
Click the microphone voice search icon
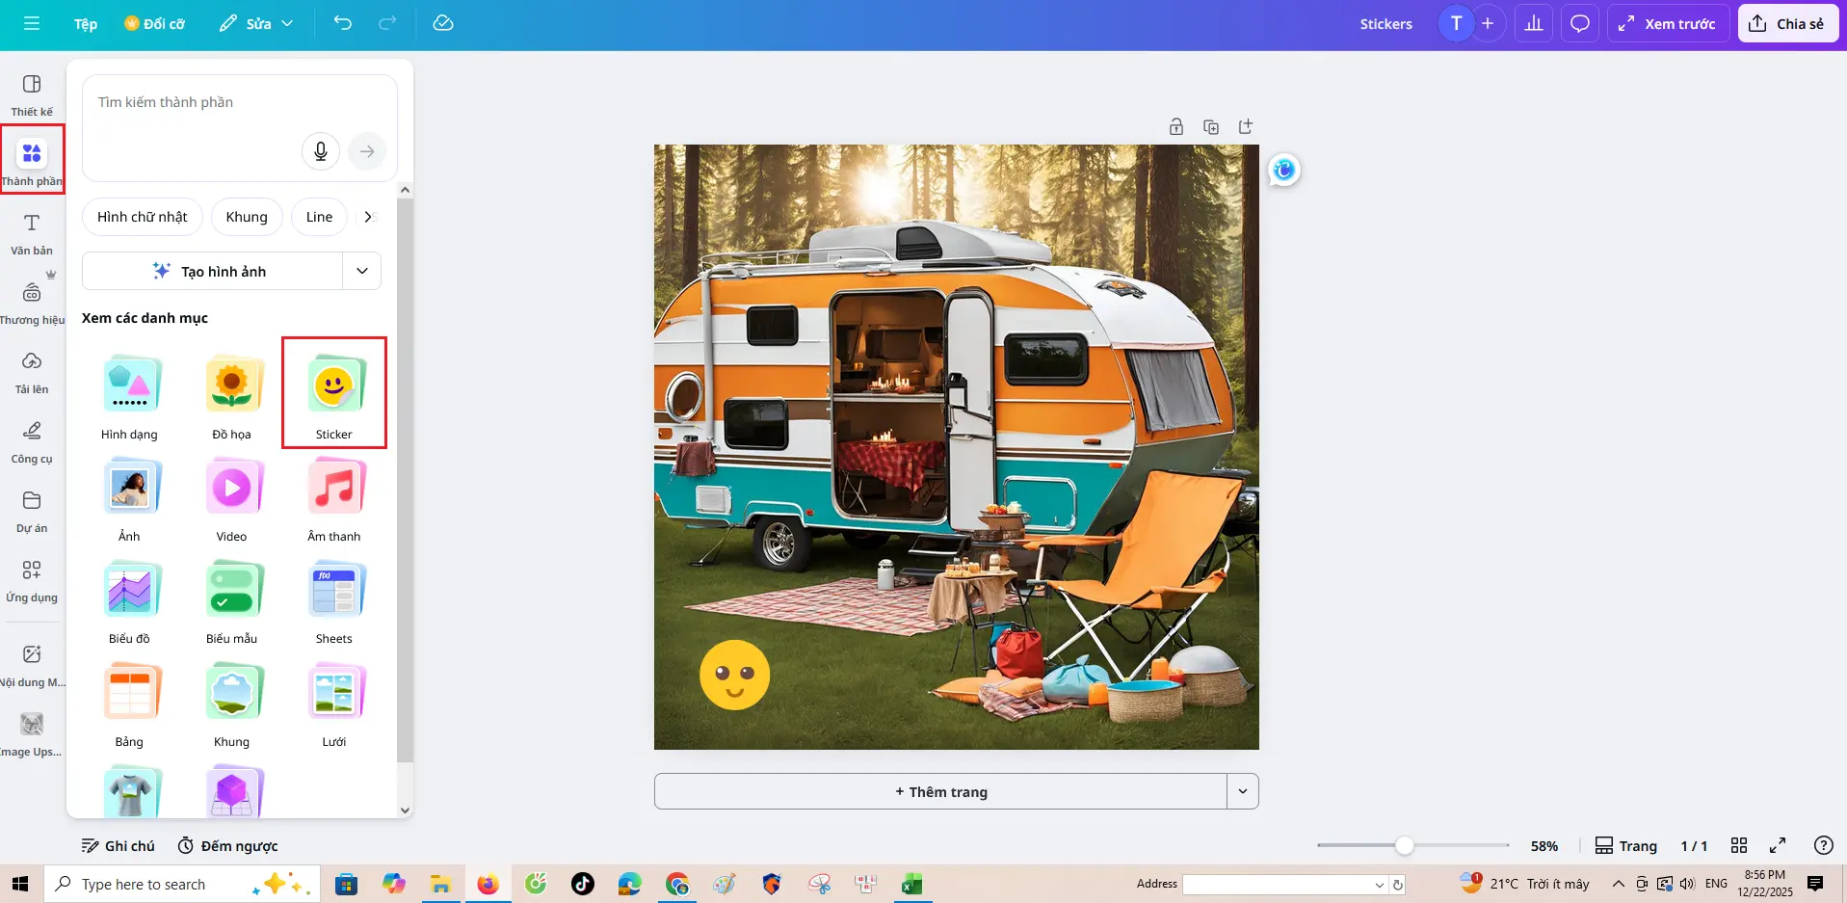coord(321,151)
